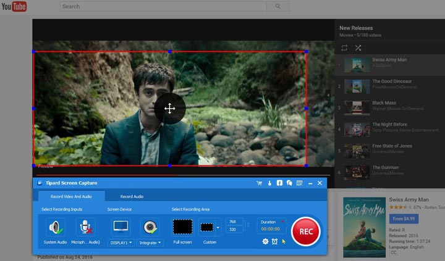Click the Free State of Jones thumbnail
This screenshot has height=261, width=445.
pos(357,151)
